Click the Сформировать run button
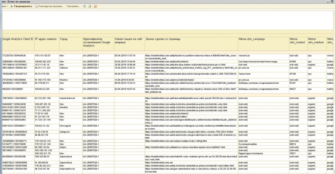Image resolution: width=335 pixels, height=174 pixels. [21, 7]
